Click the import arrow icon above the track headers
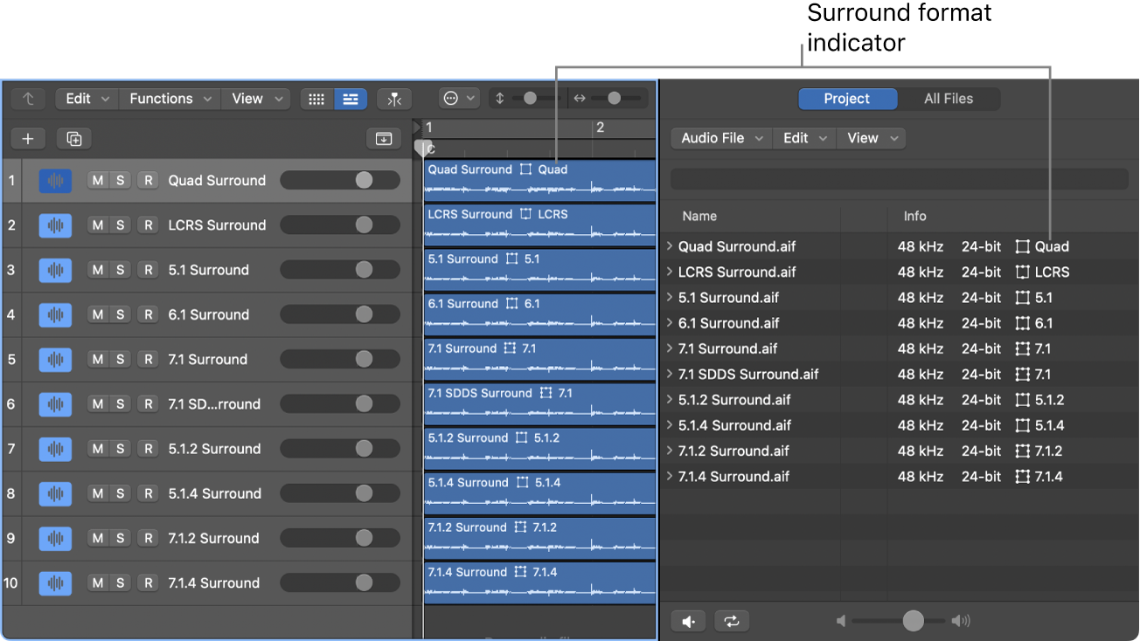The image size is (1140, 641). (383, 139)
